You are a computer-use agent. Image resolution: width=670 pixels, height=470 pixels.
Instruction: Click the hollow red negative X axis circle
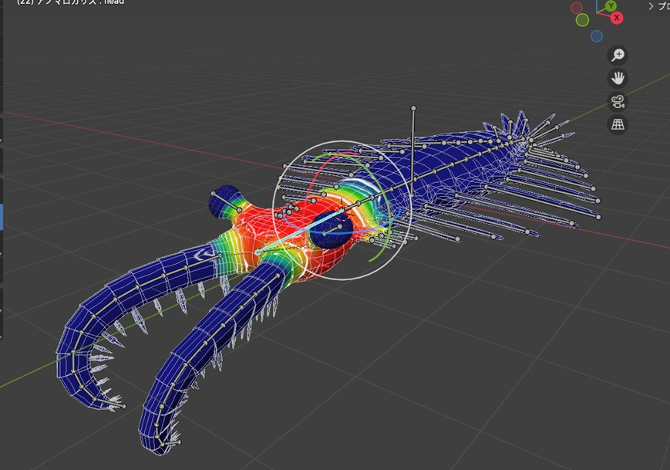[x=577, y=8]
